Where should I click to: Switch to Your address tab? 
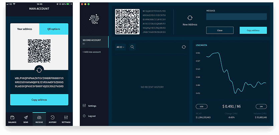(25, 29)
